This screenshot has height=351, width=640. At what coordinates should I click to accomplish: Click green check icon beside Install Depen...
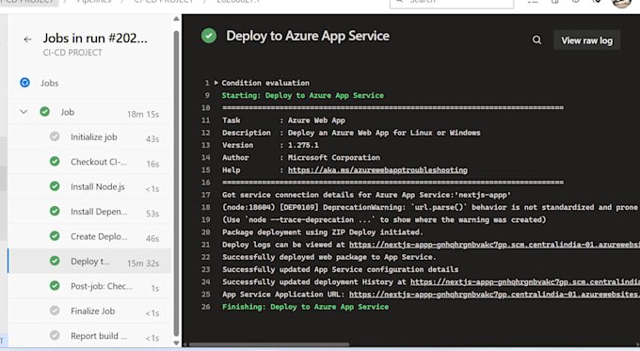tap(55, 212)
